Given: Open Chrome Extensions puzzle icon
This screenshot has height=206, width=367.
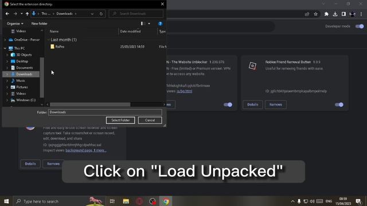Looking at the screenshot, I should tap(326, 14).
